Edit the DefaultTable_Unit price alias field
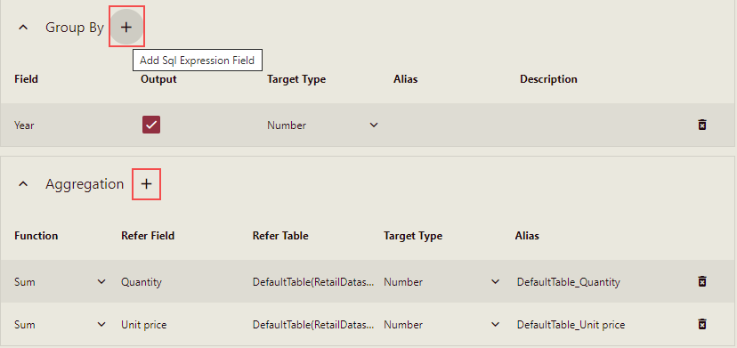The image size is (737, 348). pyautogui.click(x=571, y=325)
